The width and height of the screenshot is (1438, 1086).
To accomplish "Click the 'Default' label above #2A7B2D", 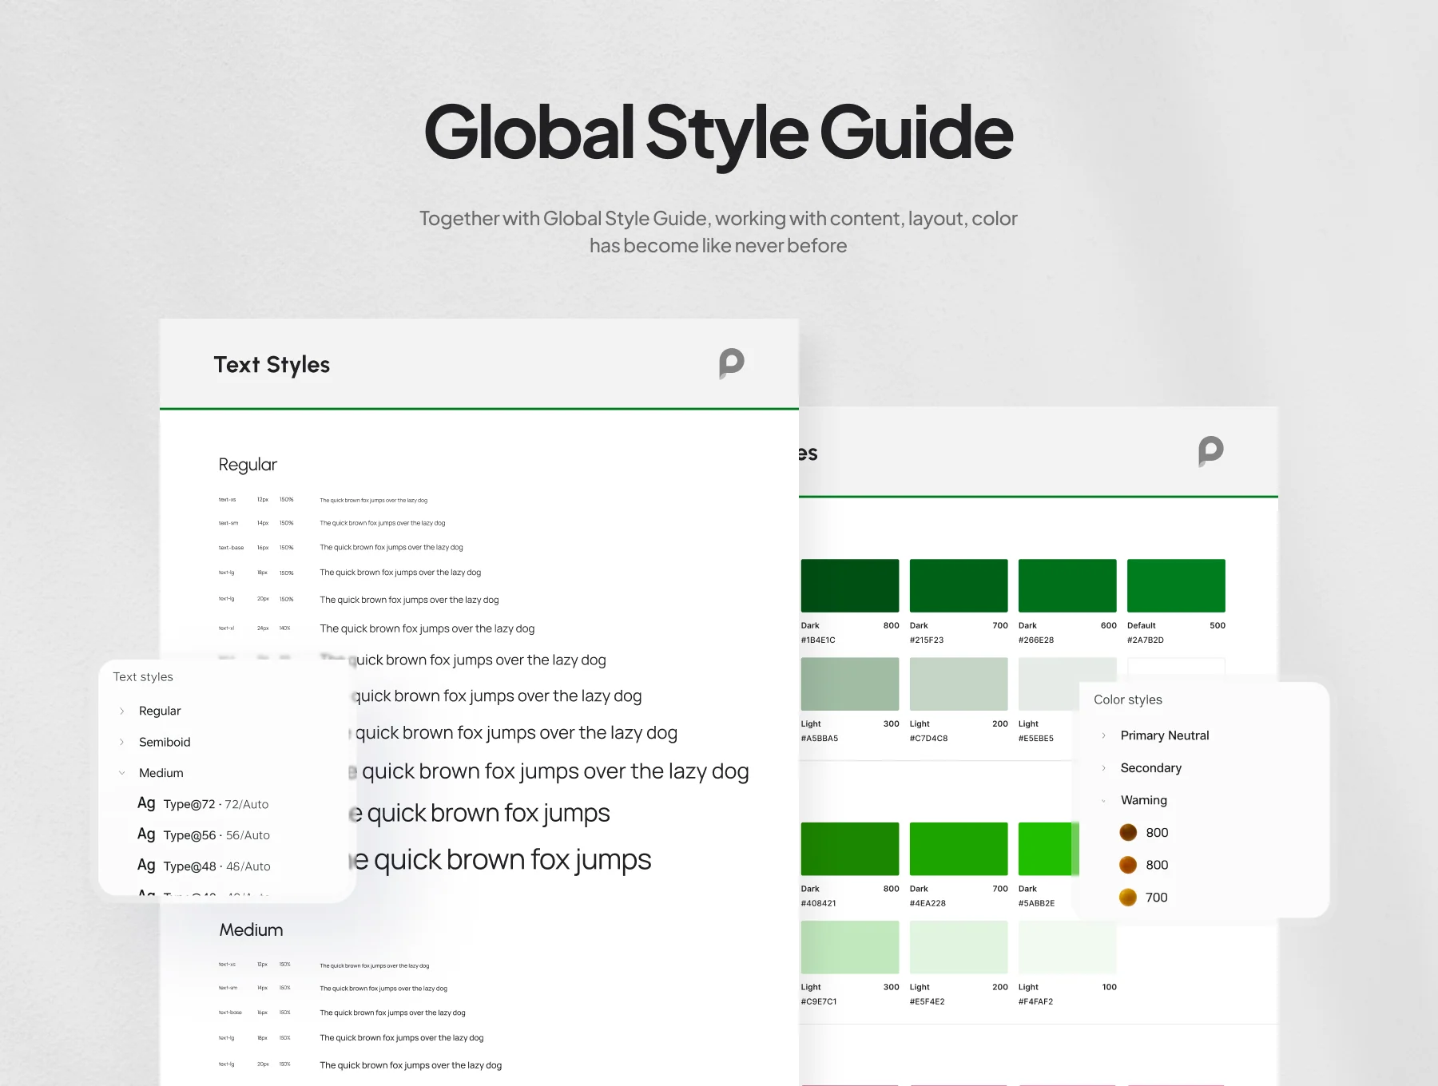I will click(1141, 625).
